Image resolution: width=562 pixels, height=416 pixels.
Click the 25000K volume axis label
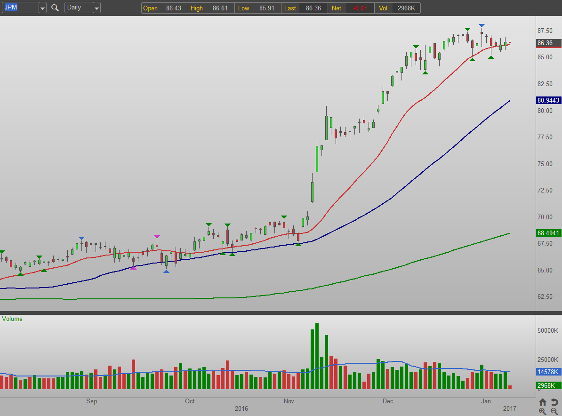point(548,360)
